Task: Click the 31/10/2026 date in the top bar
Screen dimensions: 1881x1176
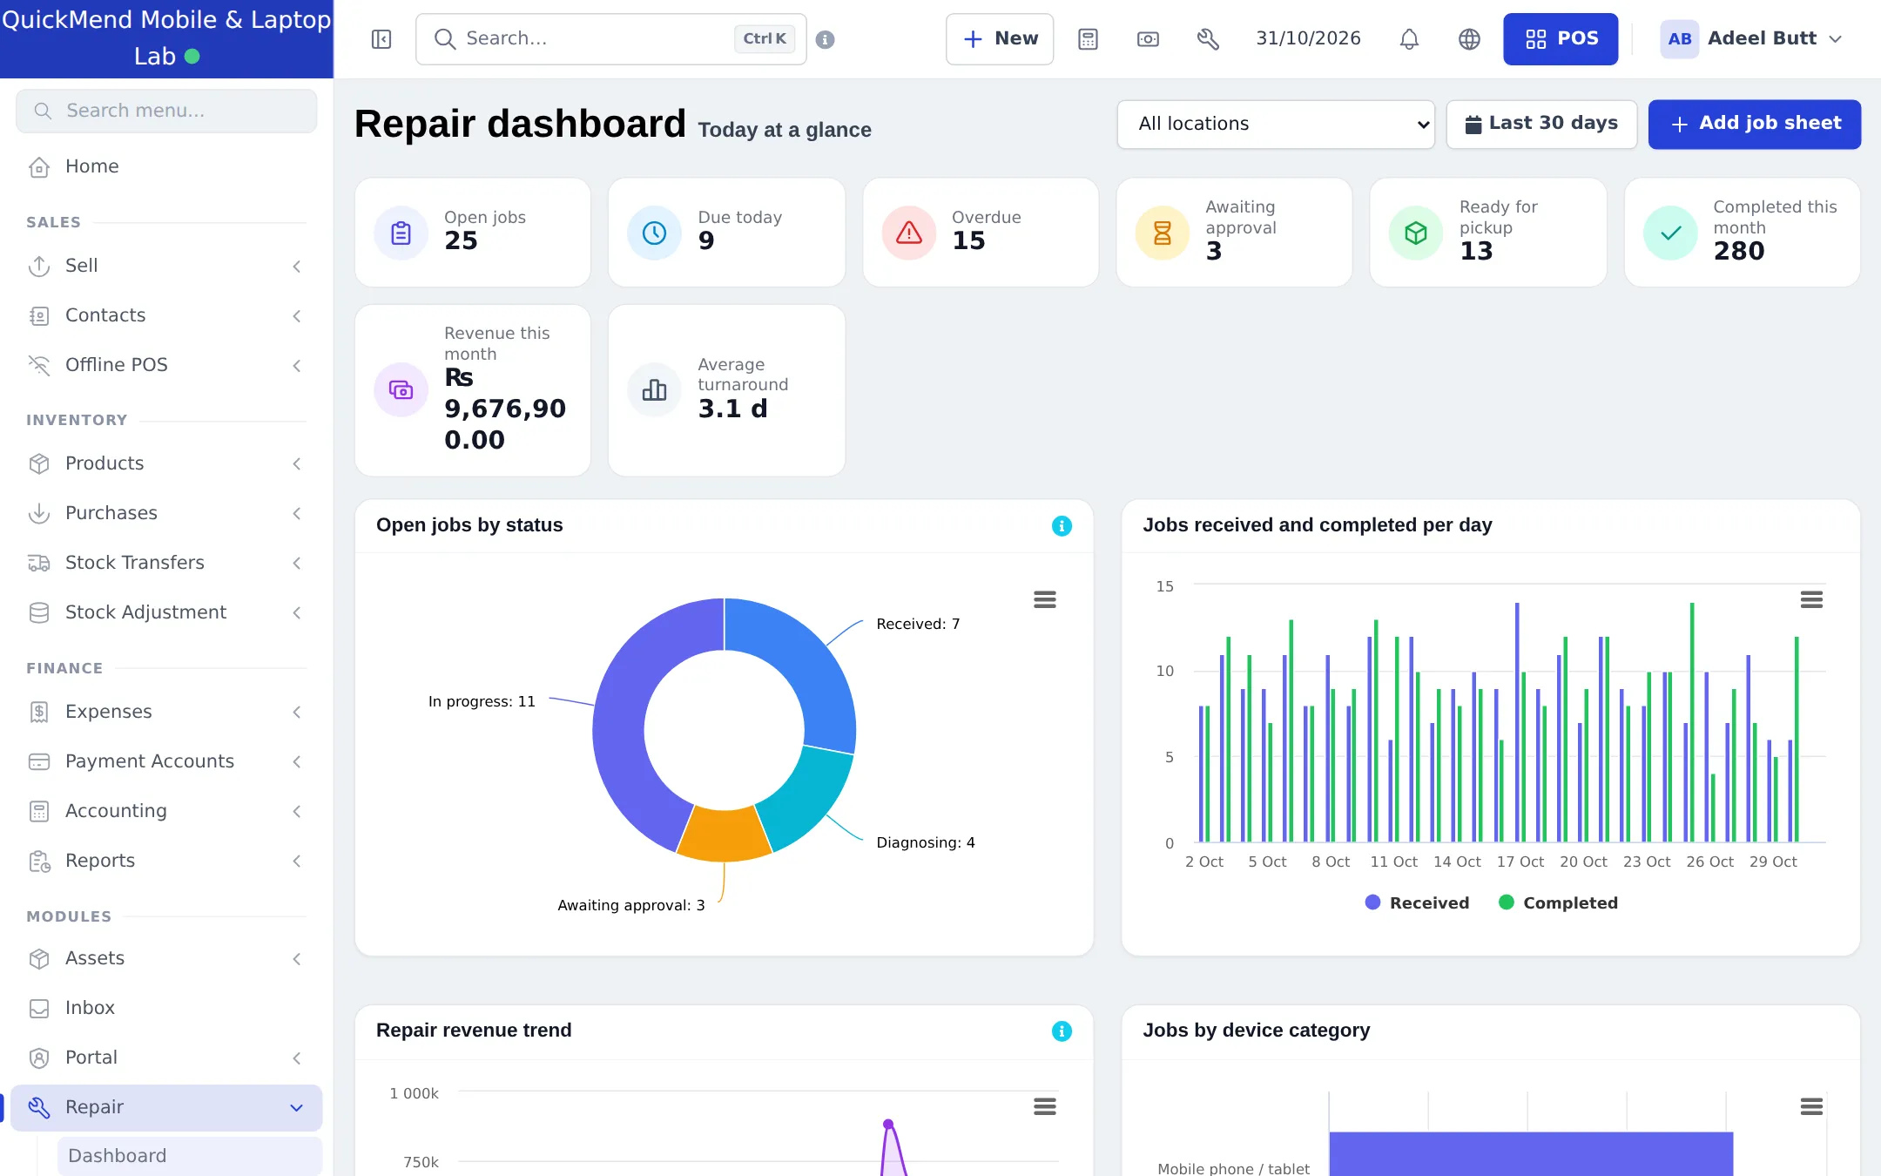Action: pos(1308,39)
